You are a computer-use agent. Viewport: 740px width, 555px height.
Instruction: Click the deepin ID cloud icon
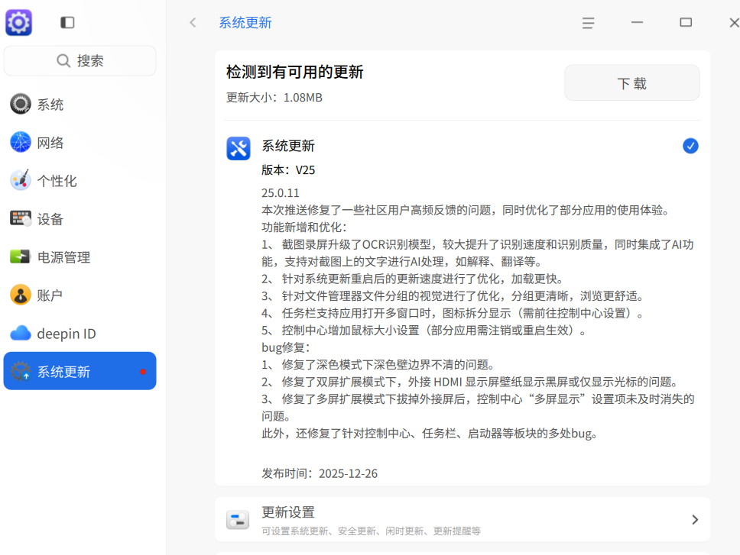pos(21,333)
